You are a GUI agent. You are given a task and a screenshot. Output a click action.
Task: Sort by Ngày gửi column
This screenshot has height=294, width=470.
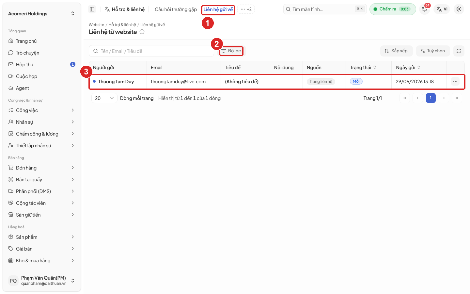click(408, 68)
